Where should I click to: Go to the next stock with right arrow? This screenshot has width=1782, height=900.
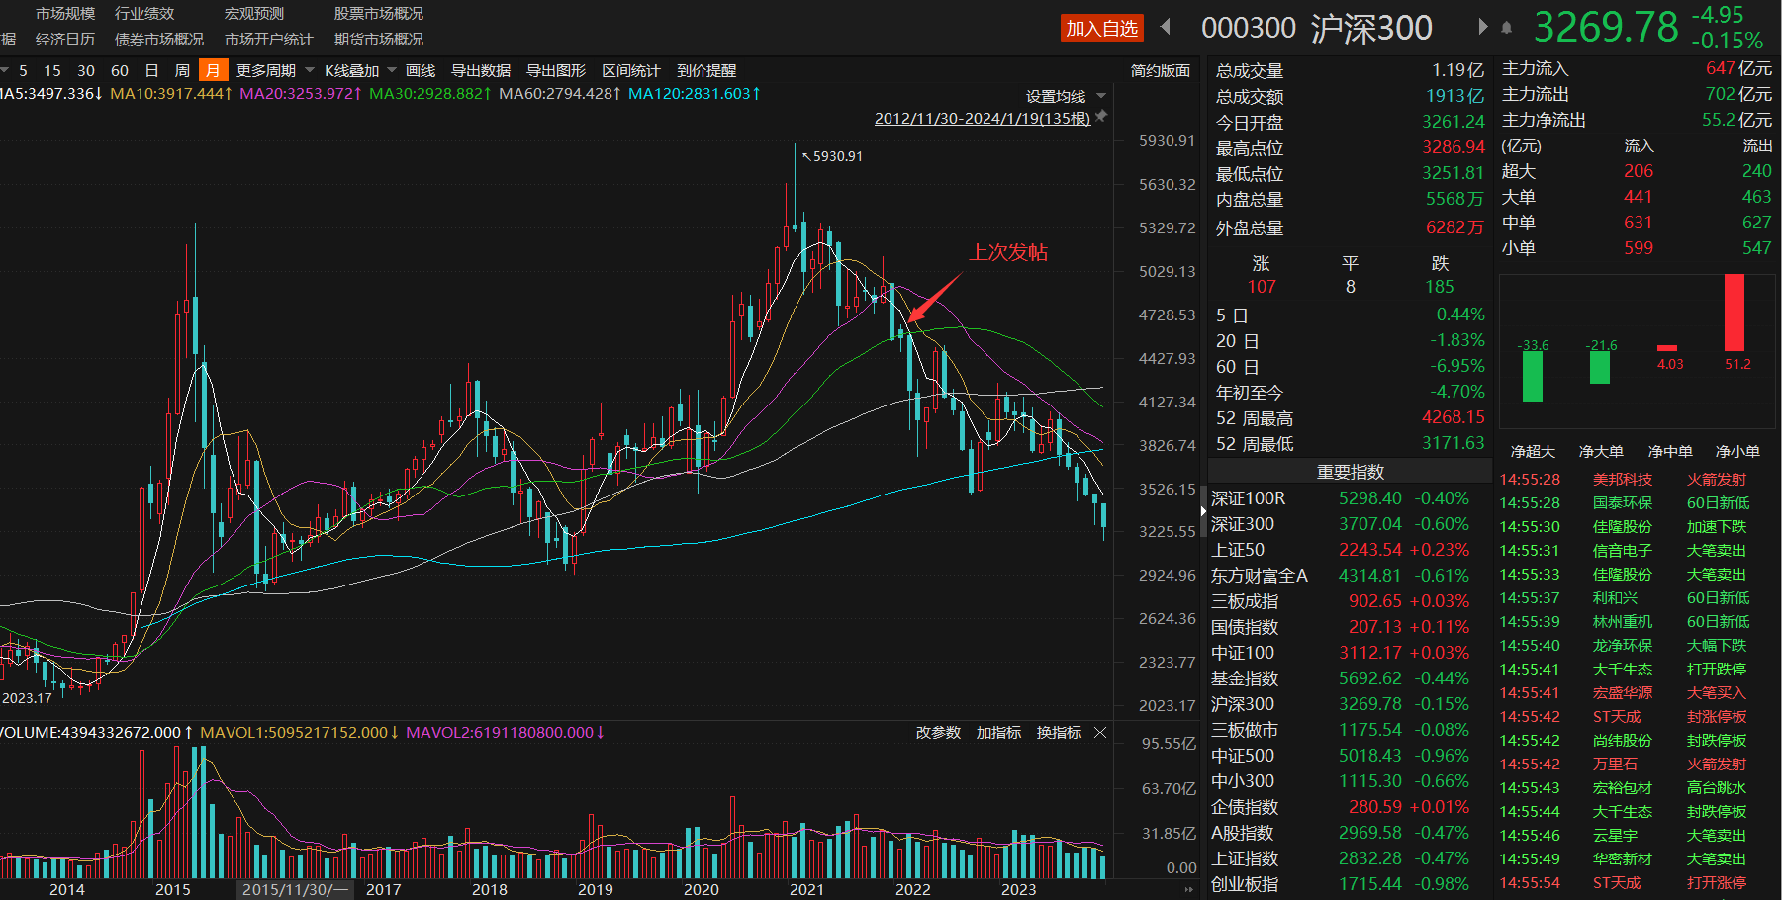(x=1482, y=27)
